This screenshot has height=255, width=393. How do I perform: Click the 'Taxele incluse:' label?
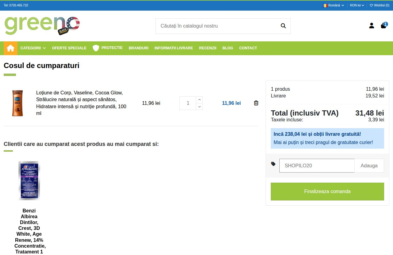click(x=287, y=120)
